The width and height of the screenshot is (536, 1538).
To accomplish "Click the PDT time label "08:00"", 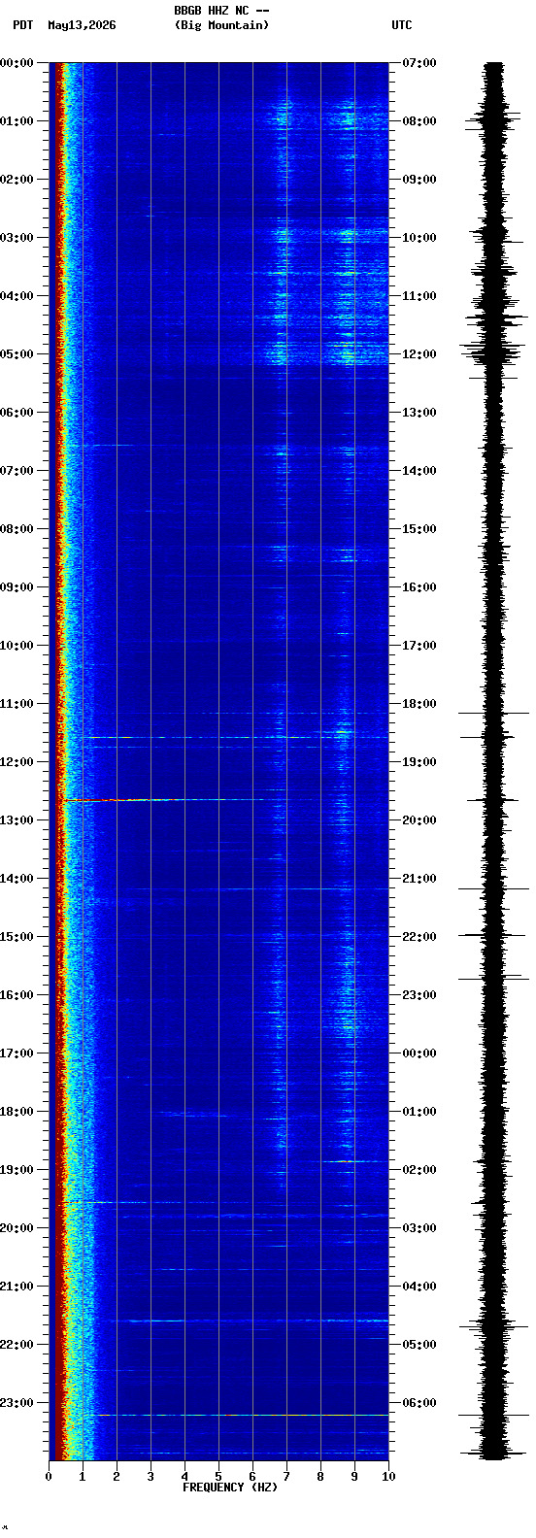I will pos(17,529).
